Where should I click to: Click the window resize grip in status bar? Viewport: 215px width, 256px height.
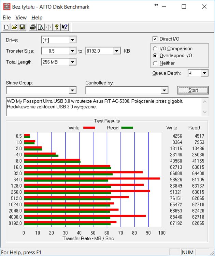tap(212, 253)
